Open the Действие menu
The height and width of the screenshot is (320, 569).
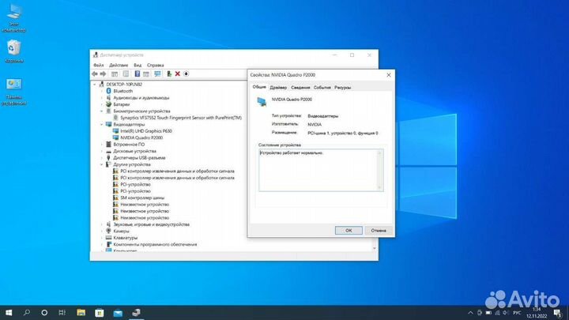[119, 65]
